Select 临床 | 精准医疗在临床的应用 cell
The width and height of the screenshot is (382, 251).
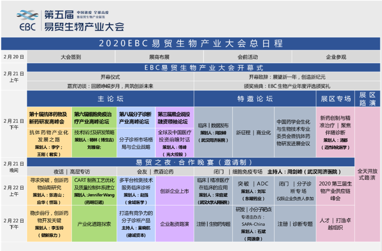[213, 190]
